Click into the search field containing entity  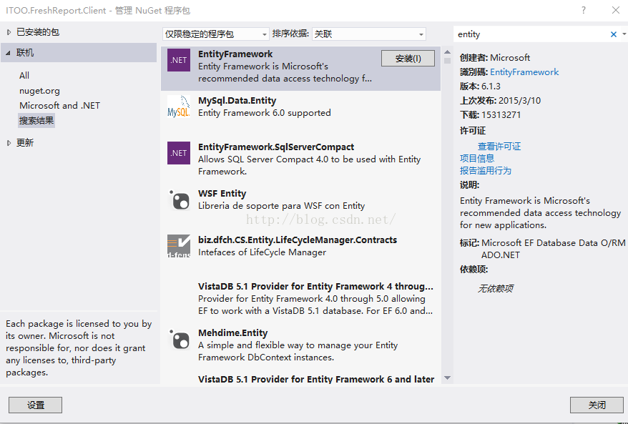click(x=531, y=34)
